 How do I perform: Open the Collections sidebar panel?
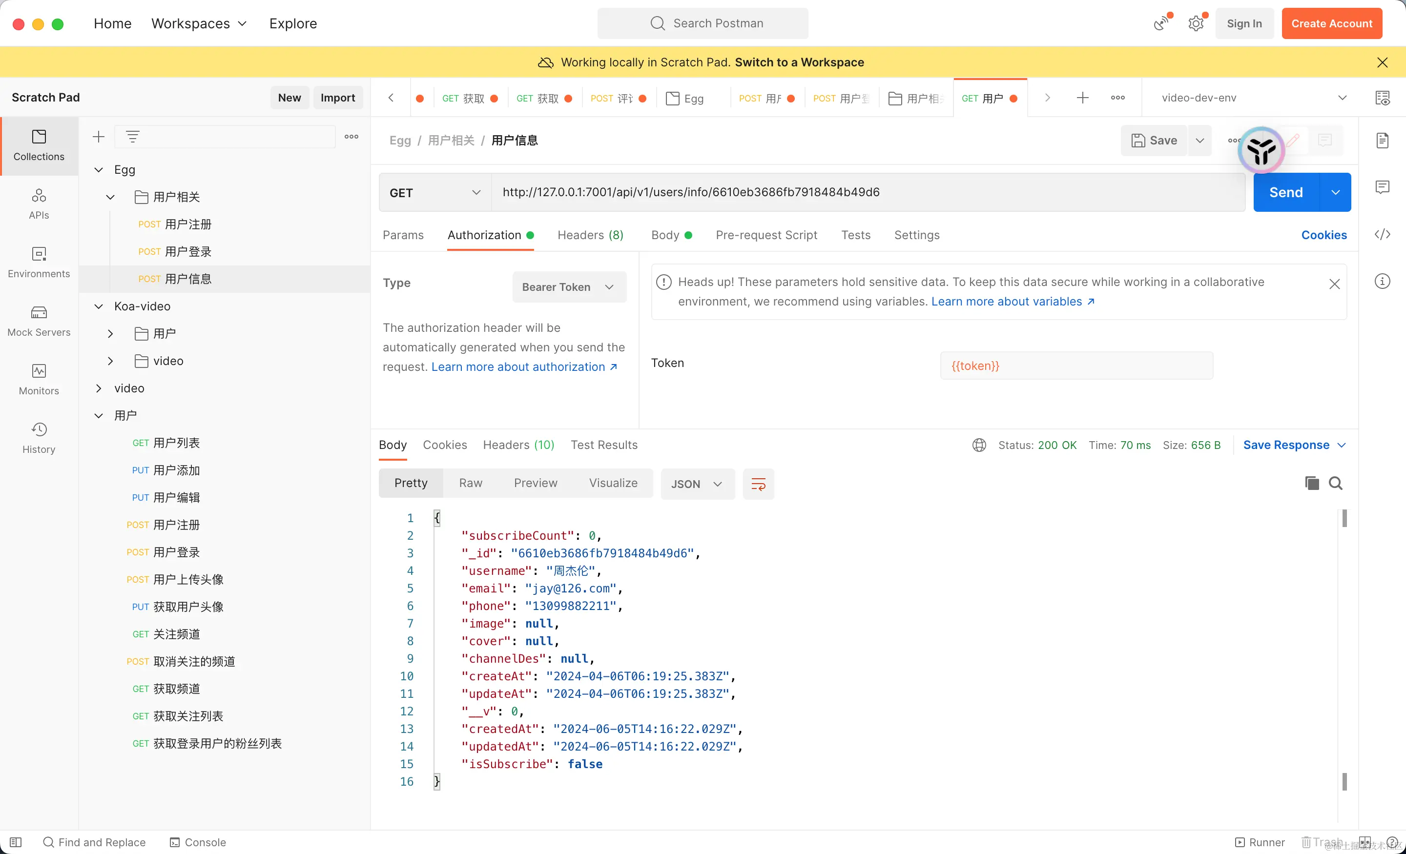[39, 145]
